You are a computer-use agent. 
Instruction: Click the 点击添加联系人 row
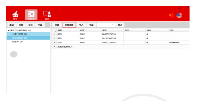click(120, 47)
